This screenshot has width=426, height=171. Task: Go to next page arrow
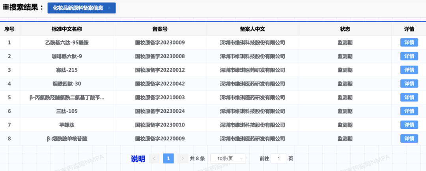click(182, 158)
